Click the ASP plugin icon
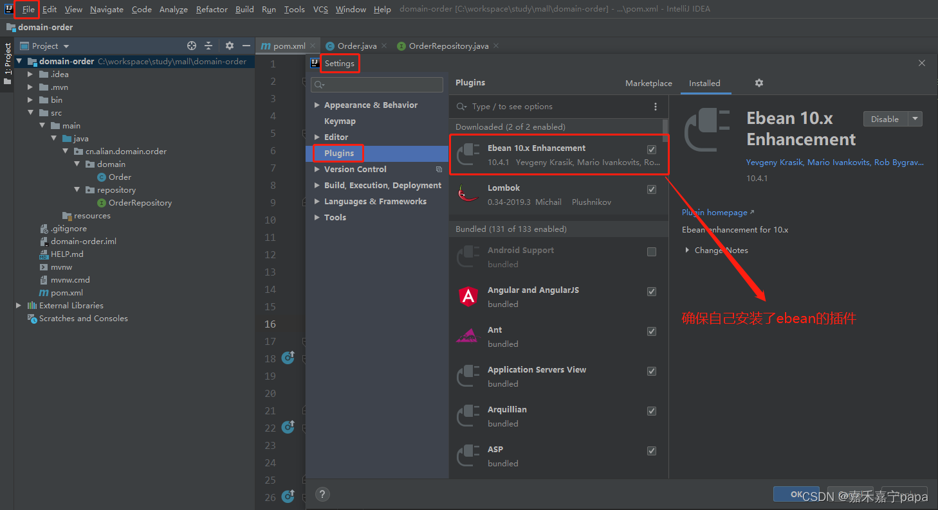The width and height of the screenshot is (938, 510). pos(468,456)
